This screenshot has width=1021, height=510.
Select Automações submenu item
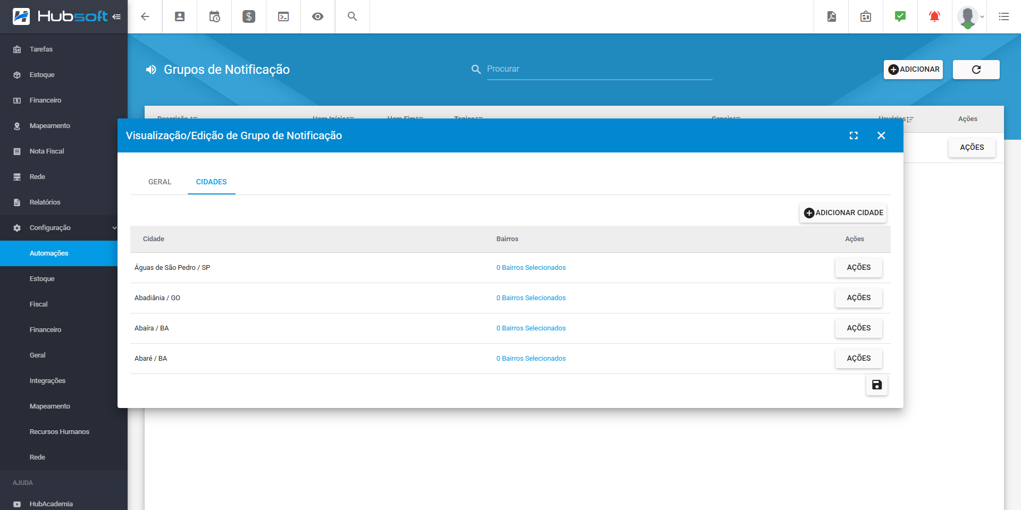(58, 253)
